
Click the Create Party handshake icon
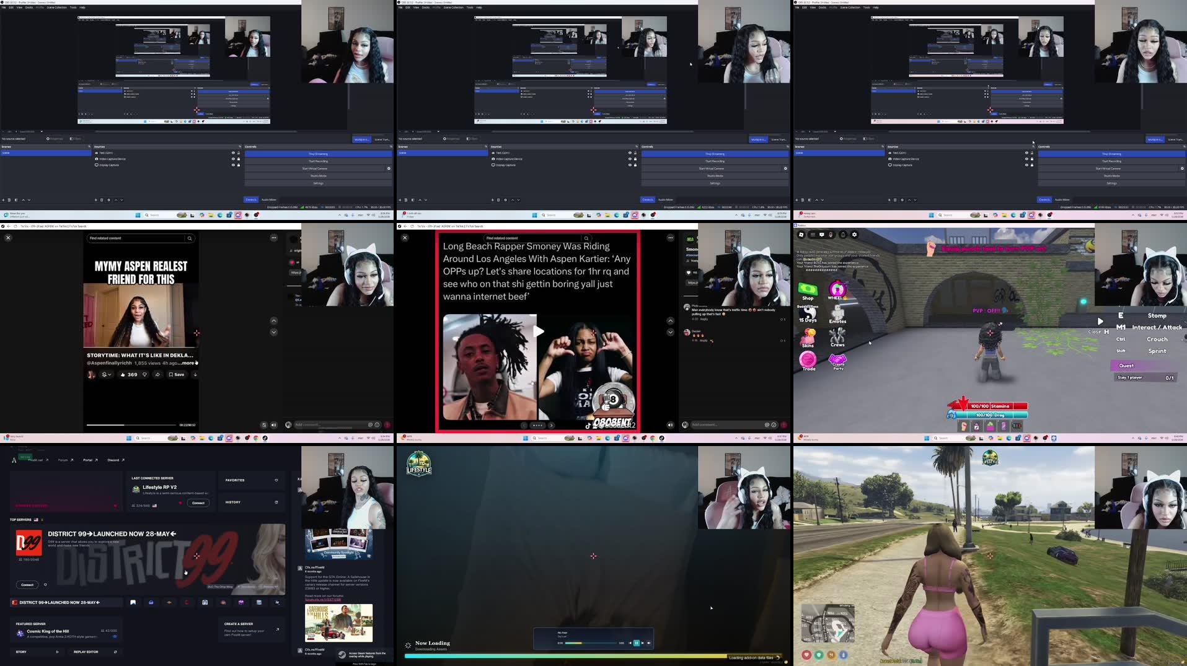pos(838,362)
